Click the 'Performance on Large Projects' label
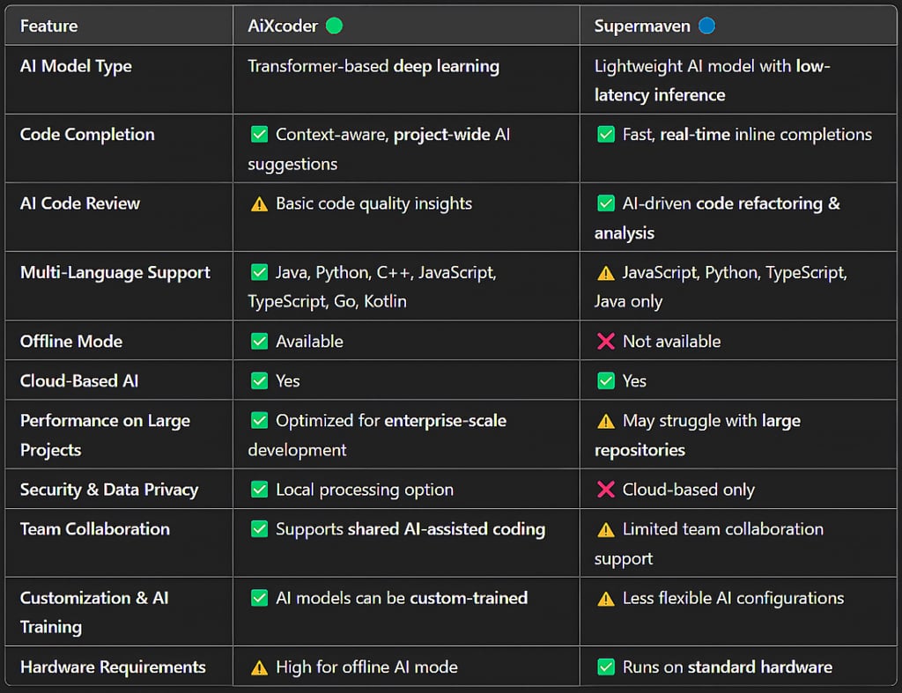The image size is (902, 693). click(x=106, y=435)
